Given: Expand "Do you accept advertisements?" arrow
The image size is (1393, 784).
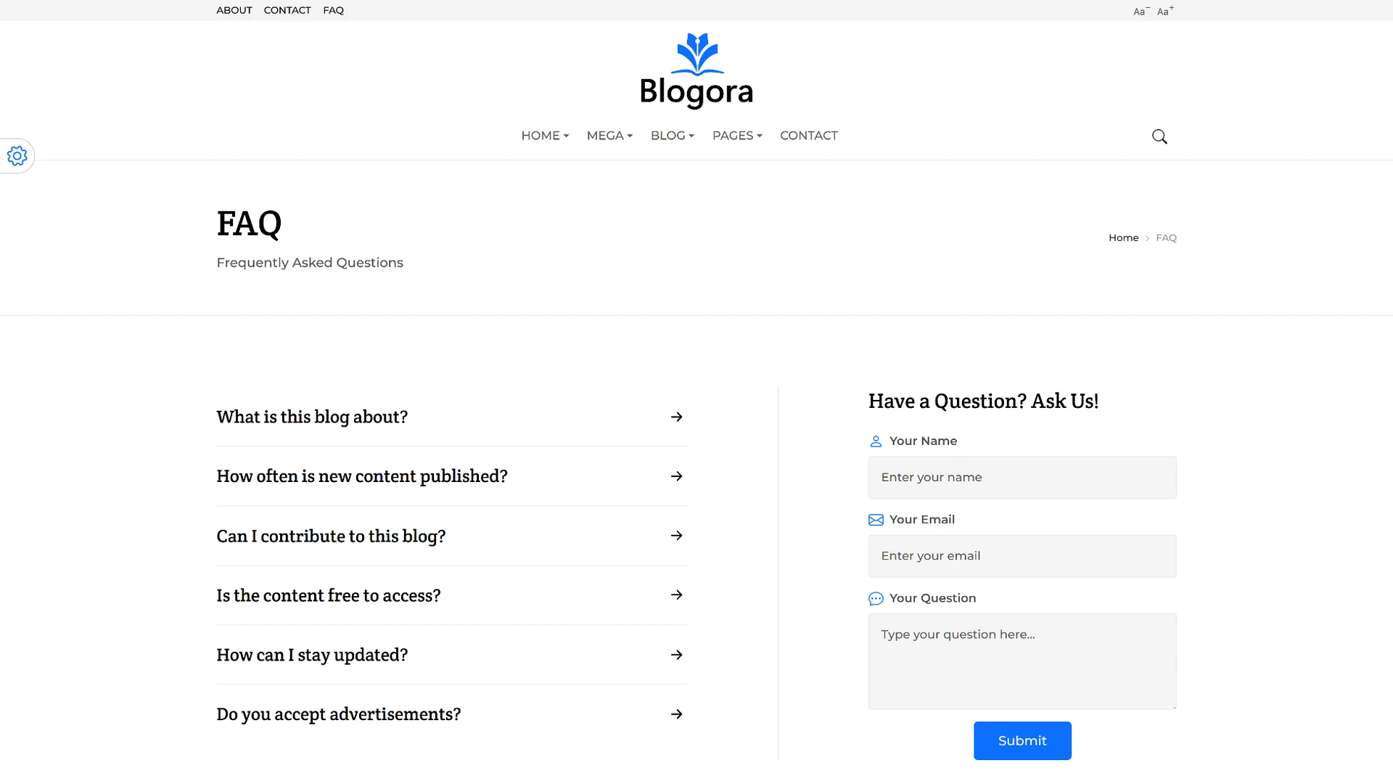Looking at the screenshot, I should [676, 714].
